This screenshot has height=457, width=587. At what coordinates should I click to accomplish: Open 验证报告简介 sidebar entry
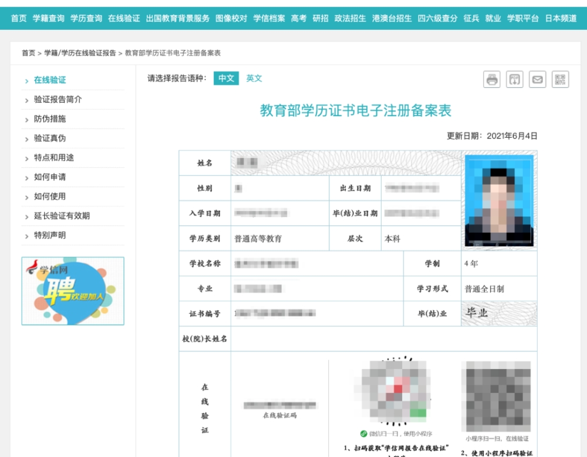[58, 99]
